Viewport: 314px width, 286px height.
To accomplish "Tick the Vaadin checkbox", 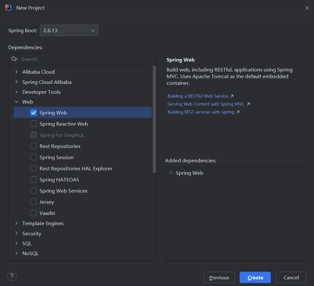I will pos(34,213).
